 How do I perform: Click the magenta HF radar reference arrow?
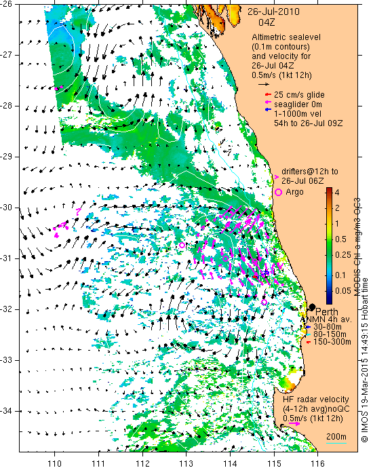pos(294,423)
